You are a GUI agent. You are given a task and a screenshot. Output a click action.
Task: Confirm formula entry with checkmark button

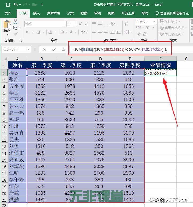click(x=54, y=50)
